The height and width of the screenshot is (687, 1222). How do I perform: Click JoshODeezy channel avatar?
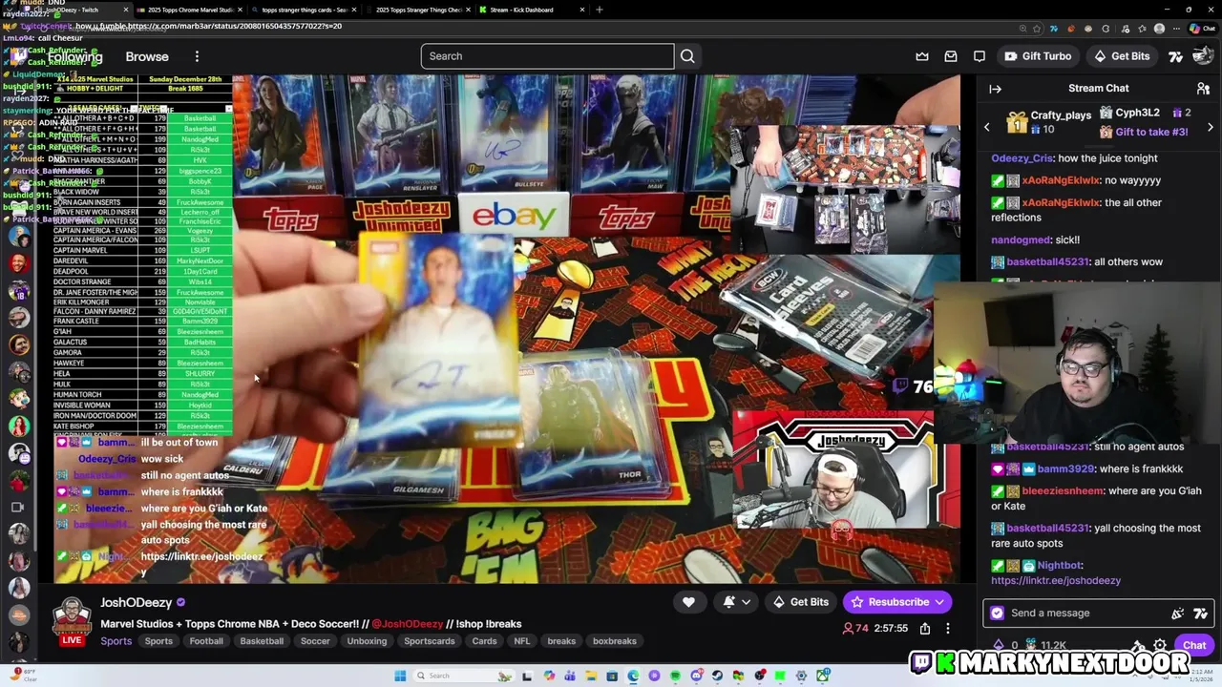(72, 616)
